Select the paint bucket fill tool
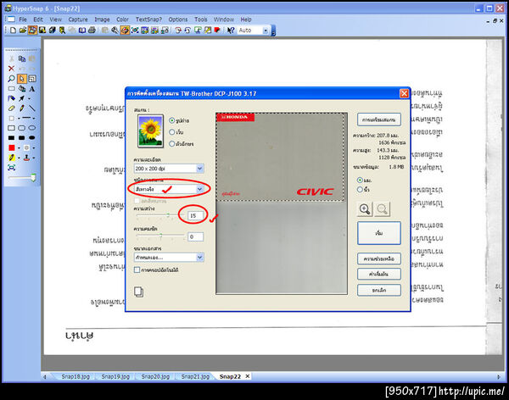Viewport: 509px width, 400px height. pyautogui.click(x=22, y=89)
